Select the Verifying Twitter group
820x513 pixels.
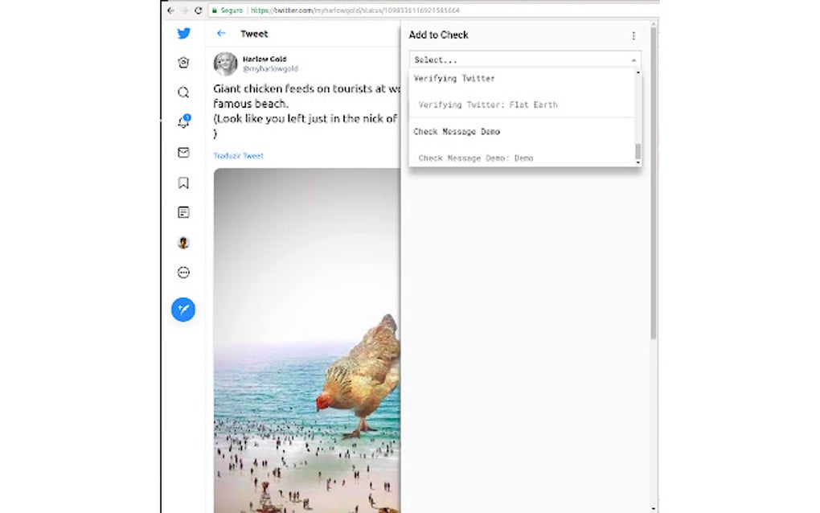(454, 79)
